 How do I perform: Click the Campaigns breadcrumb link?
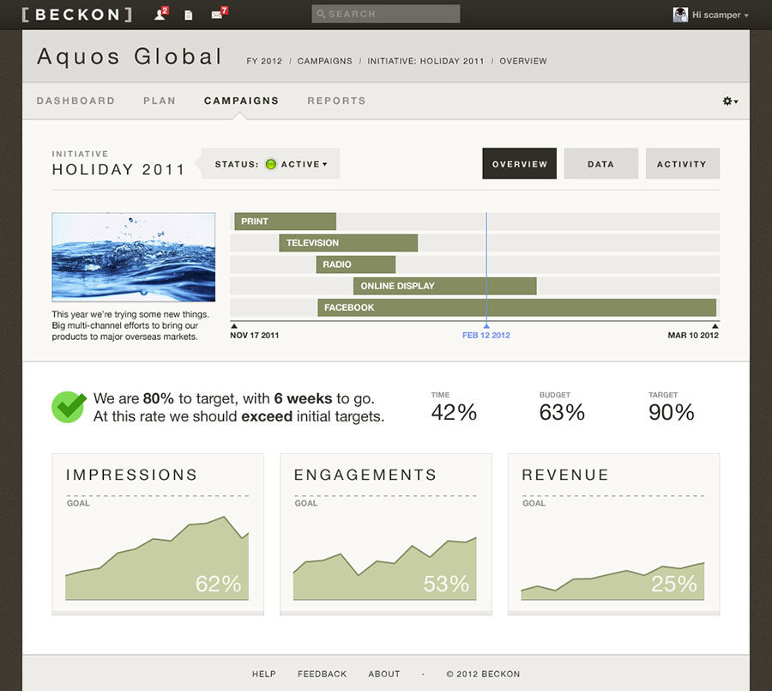point(324,61)
